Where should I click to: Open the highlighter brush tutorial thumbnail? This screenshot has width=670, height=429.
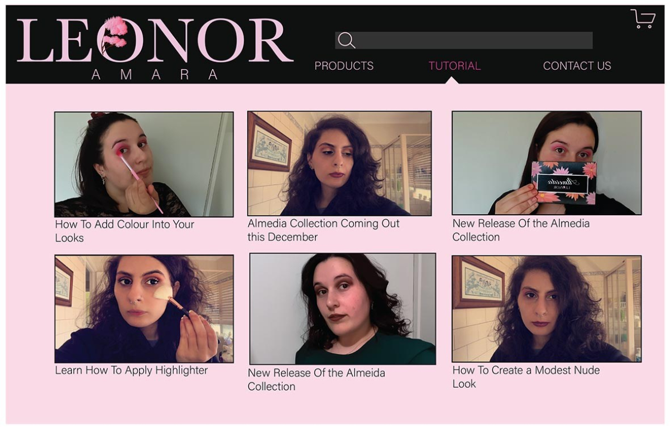coord(144,309)
